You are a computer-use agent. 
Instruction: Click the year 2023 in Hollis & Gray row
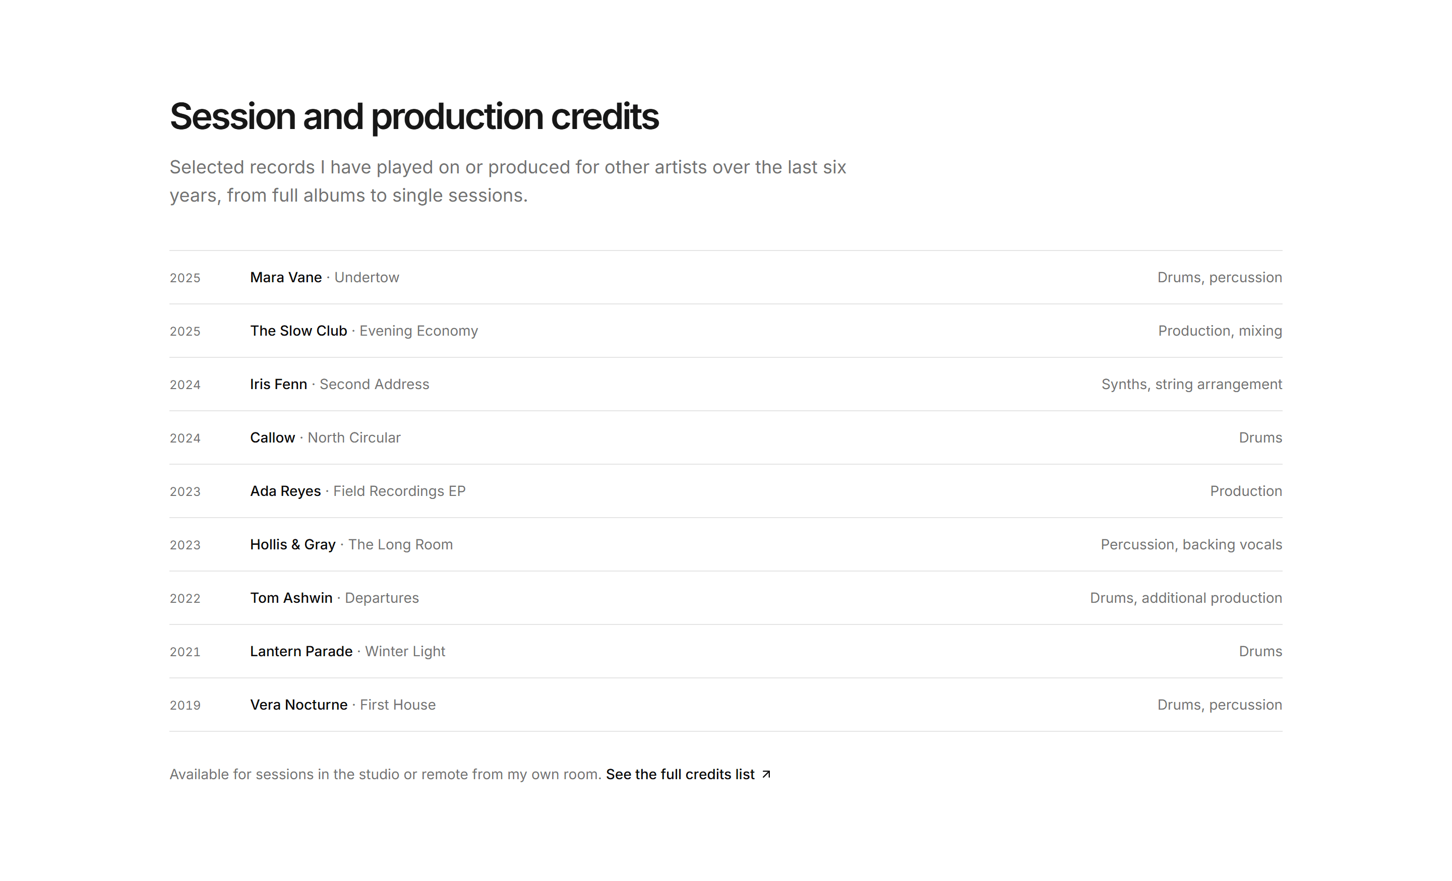[x=185, y=545]
